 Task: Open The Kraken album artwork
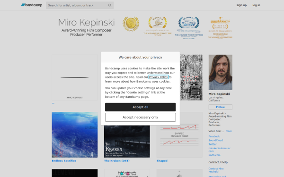(127, 142)
